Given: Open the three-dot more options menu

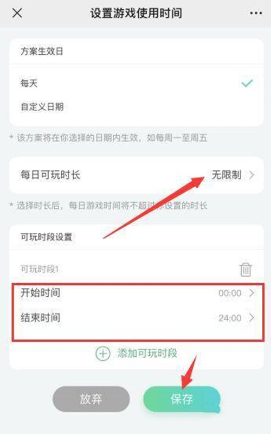Looking at the screenshot, I should (x=256, y=13).
